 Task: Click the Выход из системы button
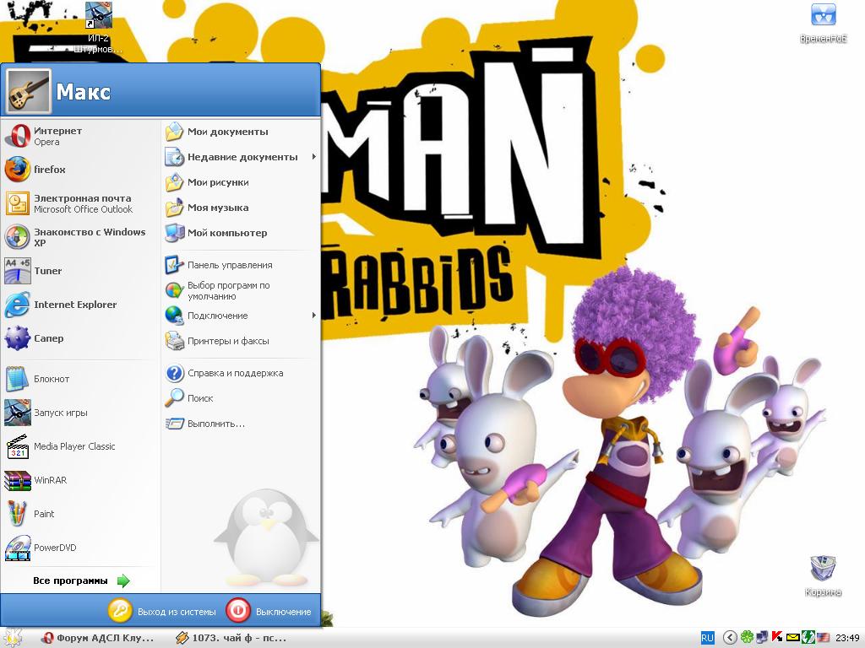coord(162,611)
